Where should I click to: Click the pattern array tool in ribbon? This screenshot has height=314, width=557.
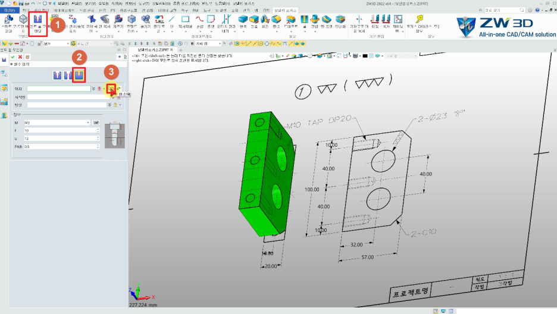[x=398, y=20]
